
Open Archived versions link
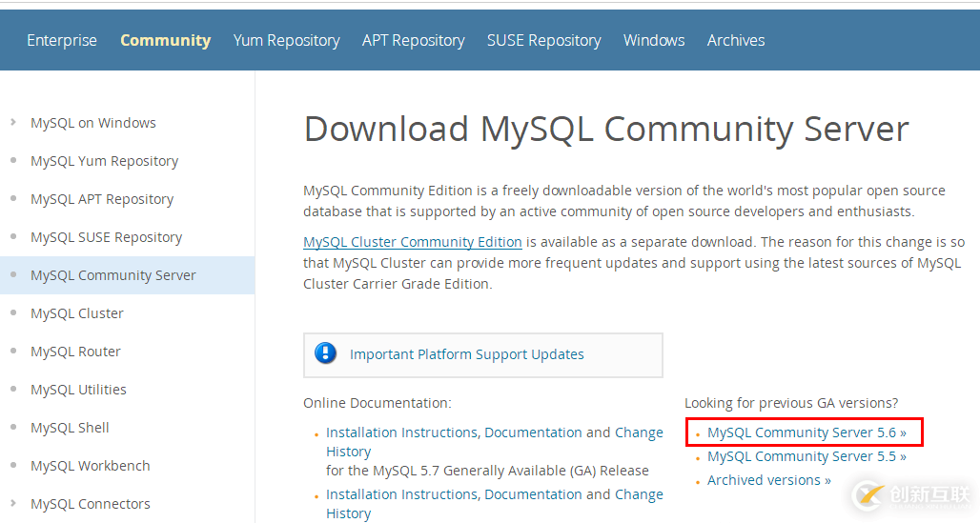pyautogui.click(x=769, y=480)
